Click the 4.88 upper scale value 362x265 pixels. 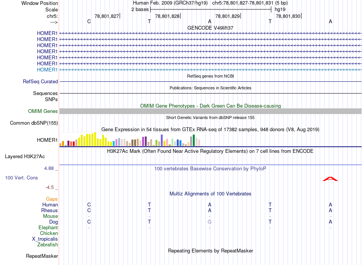point(49,168)
